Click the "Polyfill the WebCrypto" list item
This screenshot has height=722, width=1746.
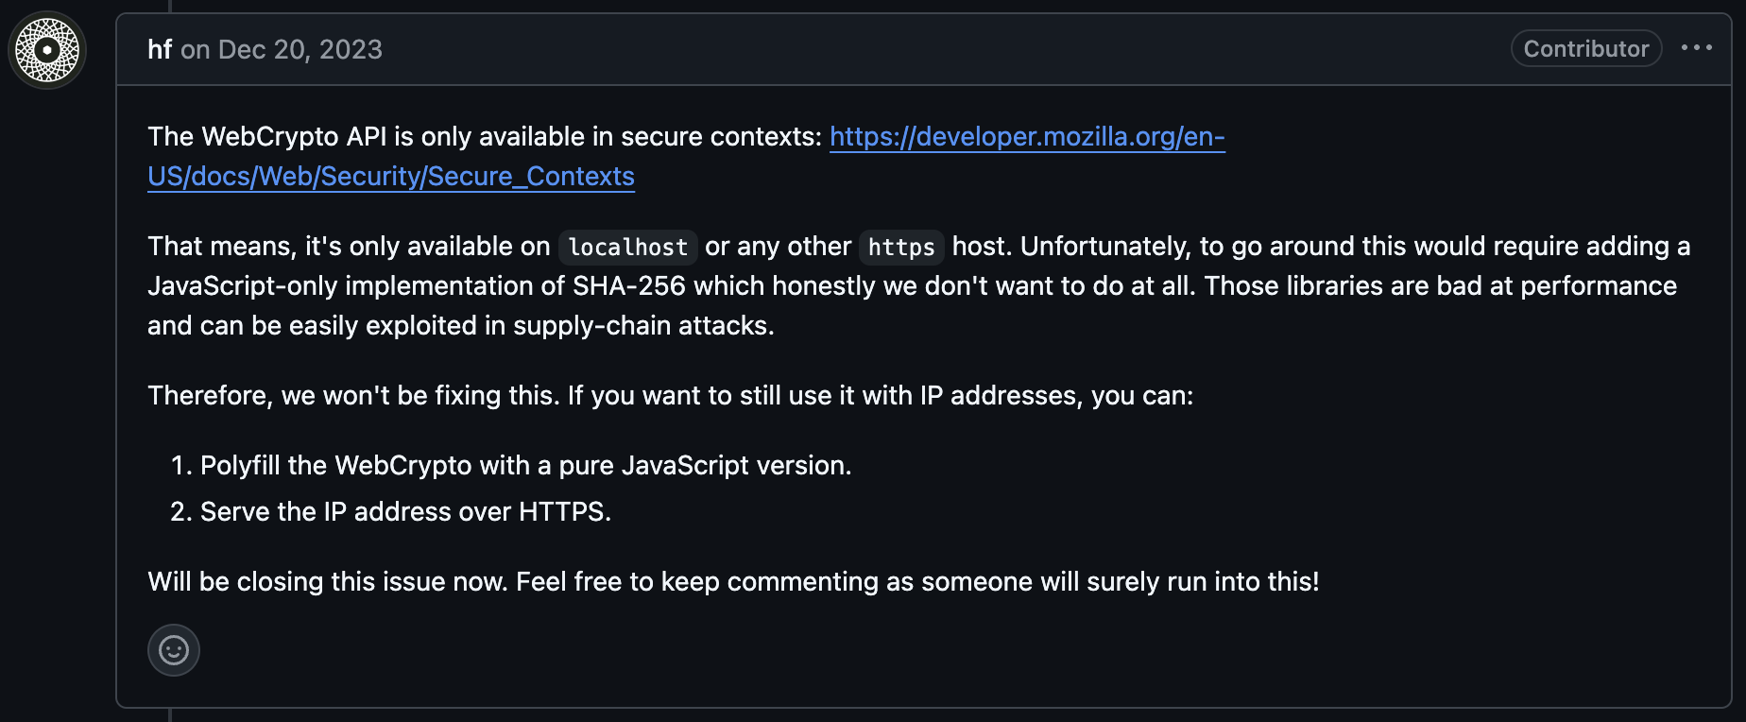(x=525, y=466)
